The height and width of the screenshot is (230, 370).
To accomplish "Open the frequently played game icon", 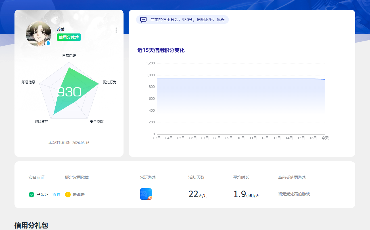I will tap(146, 194).
